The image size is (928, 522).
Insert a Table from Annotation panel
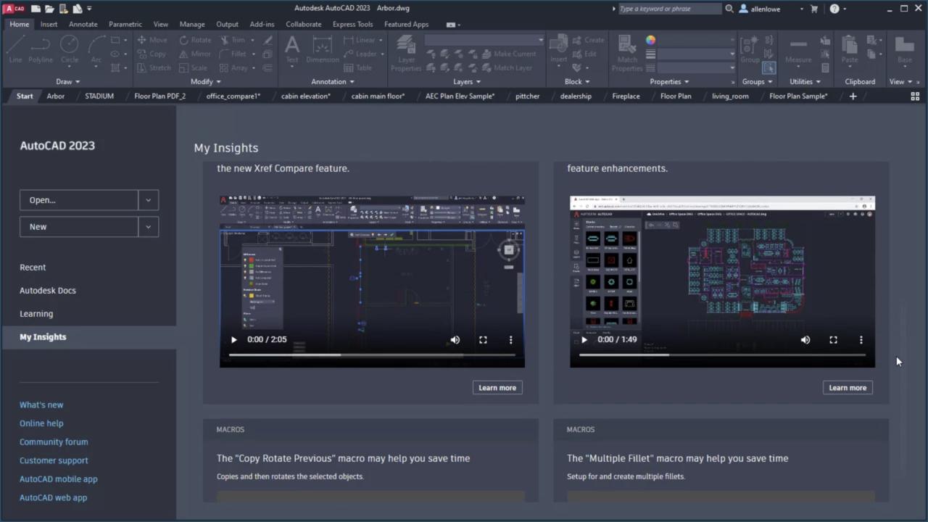pos(358,67)
